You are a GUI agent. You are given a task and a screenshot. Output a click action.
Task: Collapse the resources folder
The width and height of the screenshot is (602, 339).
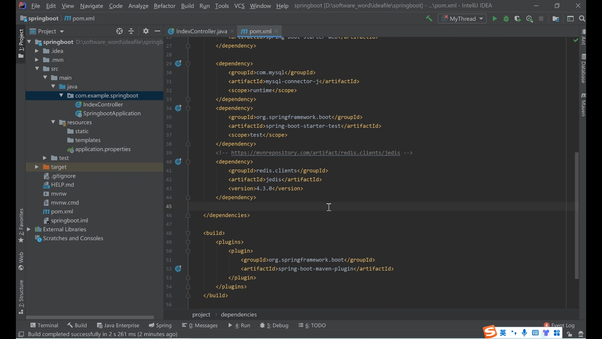coord(53,122)
